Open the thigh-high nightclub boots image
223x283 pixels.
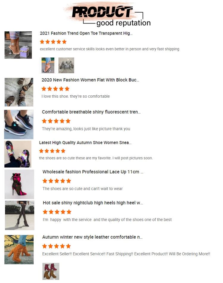[x=20, y=215]
